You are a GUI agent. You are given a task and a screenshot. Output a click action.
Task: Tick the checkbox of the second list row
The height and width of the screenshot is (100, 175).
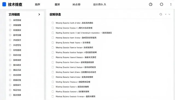(x=53, y=28)
